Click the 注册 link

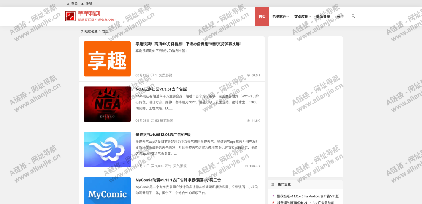click(x=89, y=4)
